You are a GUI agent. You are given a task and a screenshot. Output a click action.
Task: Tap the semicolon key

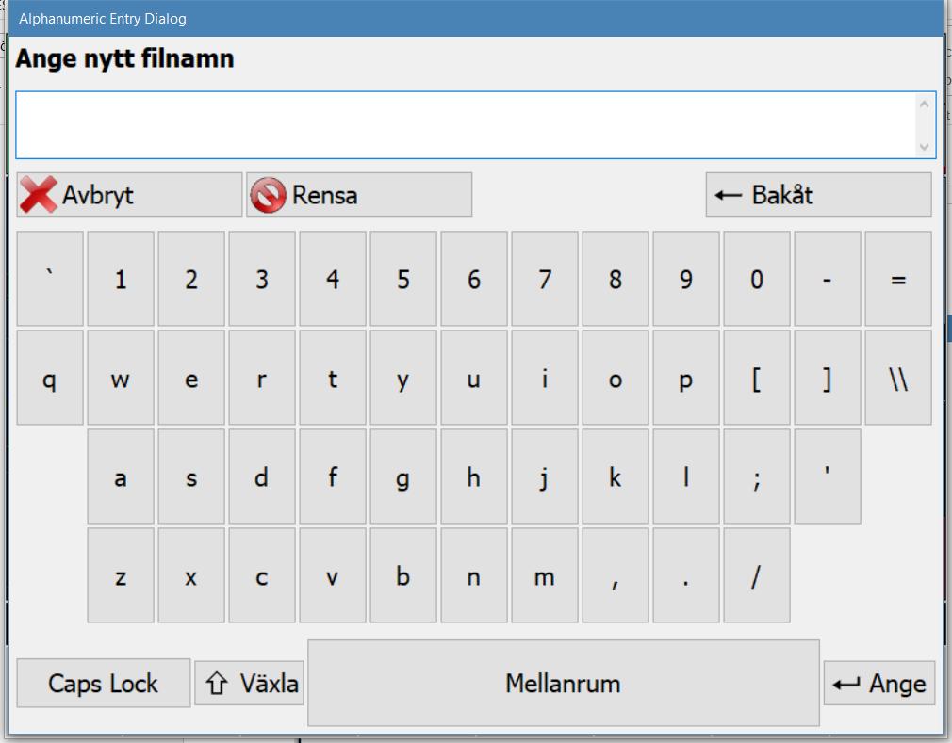[x=757, y=476]
